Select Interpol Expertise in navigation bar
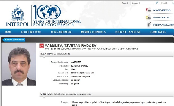174x106 pixels. pos(128,32)
